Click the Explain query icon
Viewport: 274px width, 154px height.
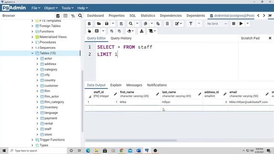(x=97, y=31)
